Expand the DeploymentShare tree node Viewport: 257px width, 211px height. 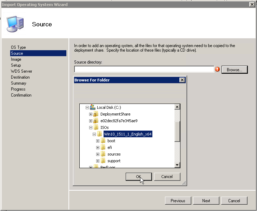click(x=91, y=114)
